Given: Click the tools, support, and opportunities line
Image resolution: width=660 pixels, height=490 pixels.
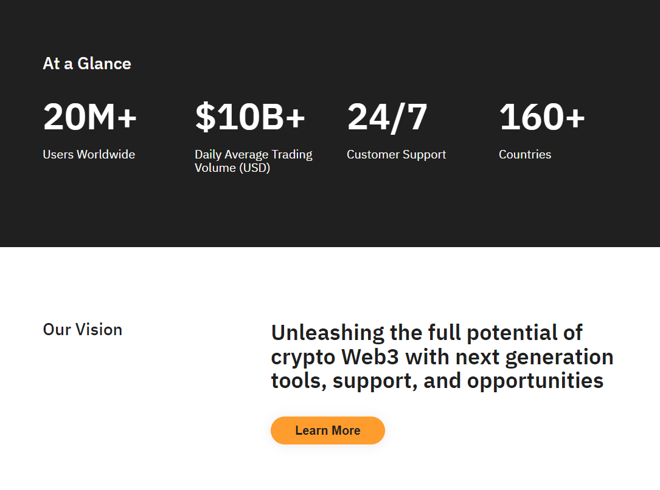Looking at the screenshot, I should pos(437,381).
